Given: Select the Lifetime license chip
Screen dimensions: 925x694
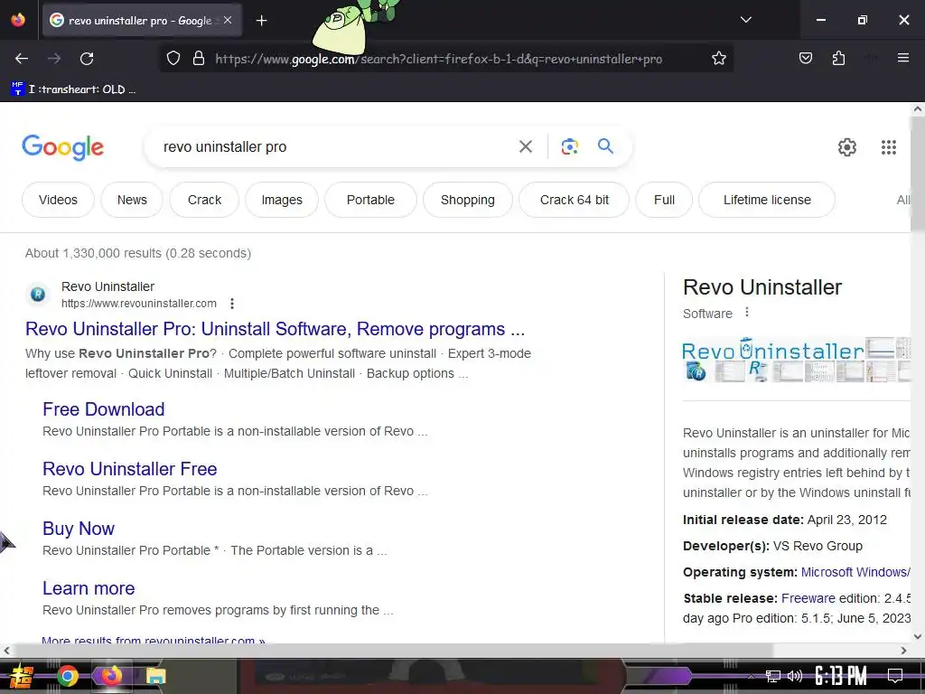Looking at the screenshot, I should coord(767,200).
